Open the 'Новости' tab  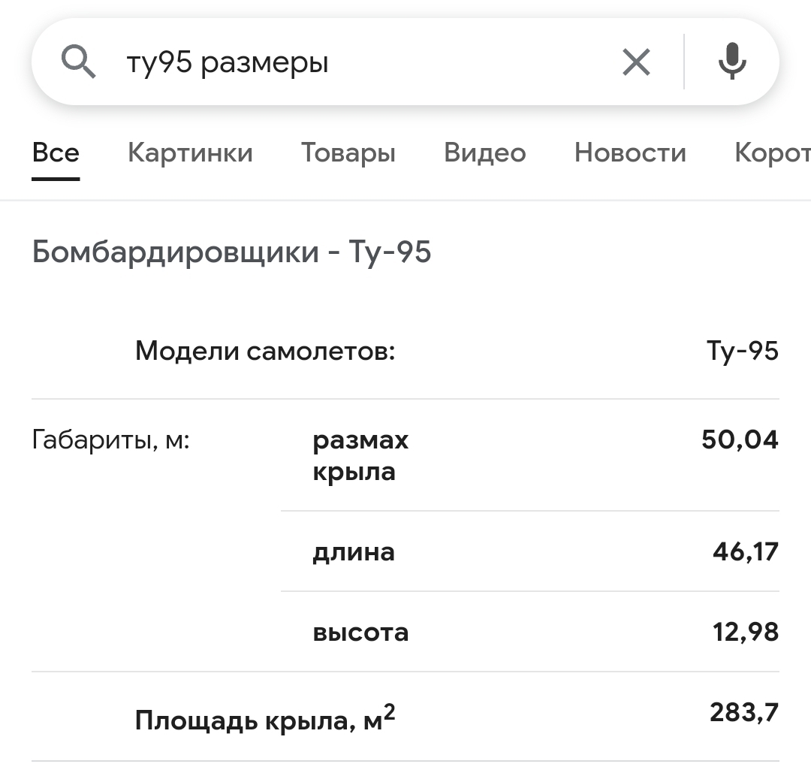coord(630,152)
